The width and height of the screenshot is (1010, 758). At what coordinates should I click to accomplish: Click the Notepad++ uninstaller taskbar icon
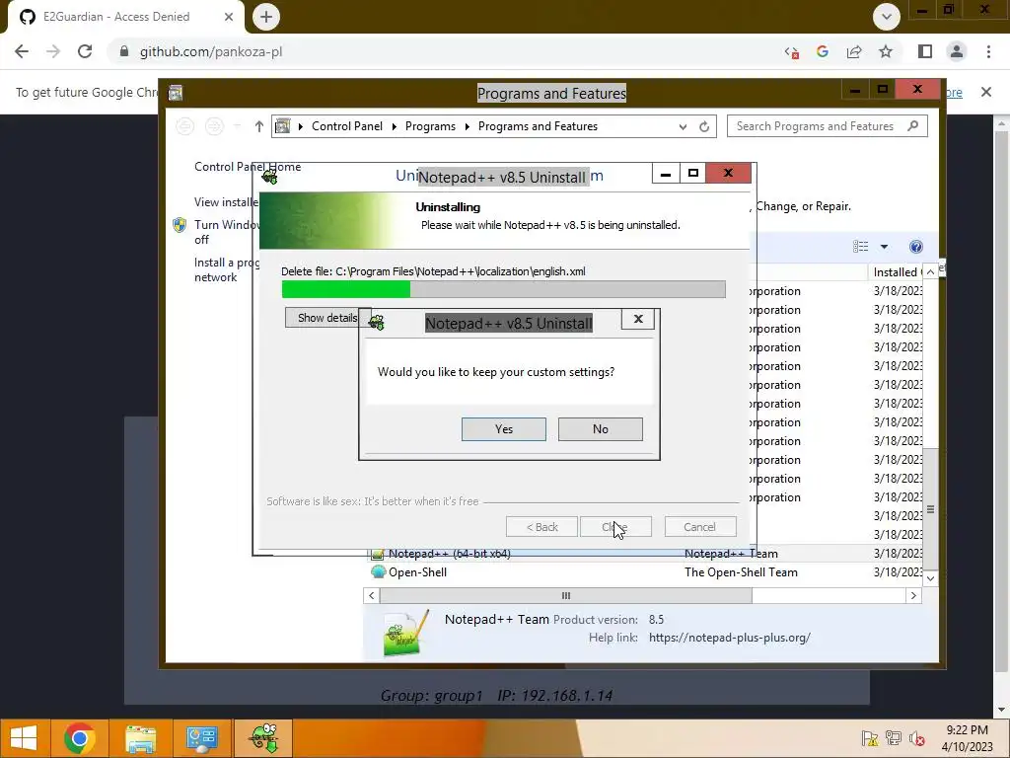[x=264, y=738]
